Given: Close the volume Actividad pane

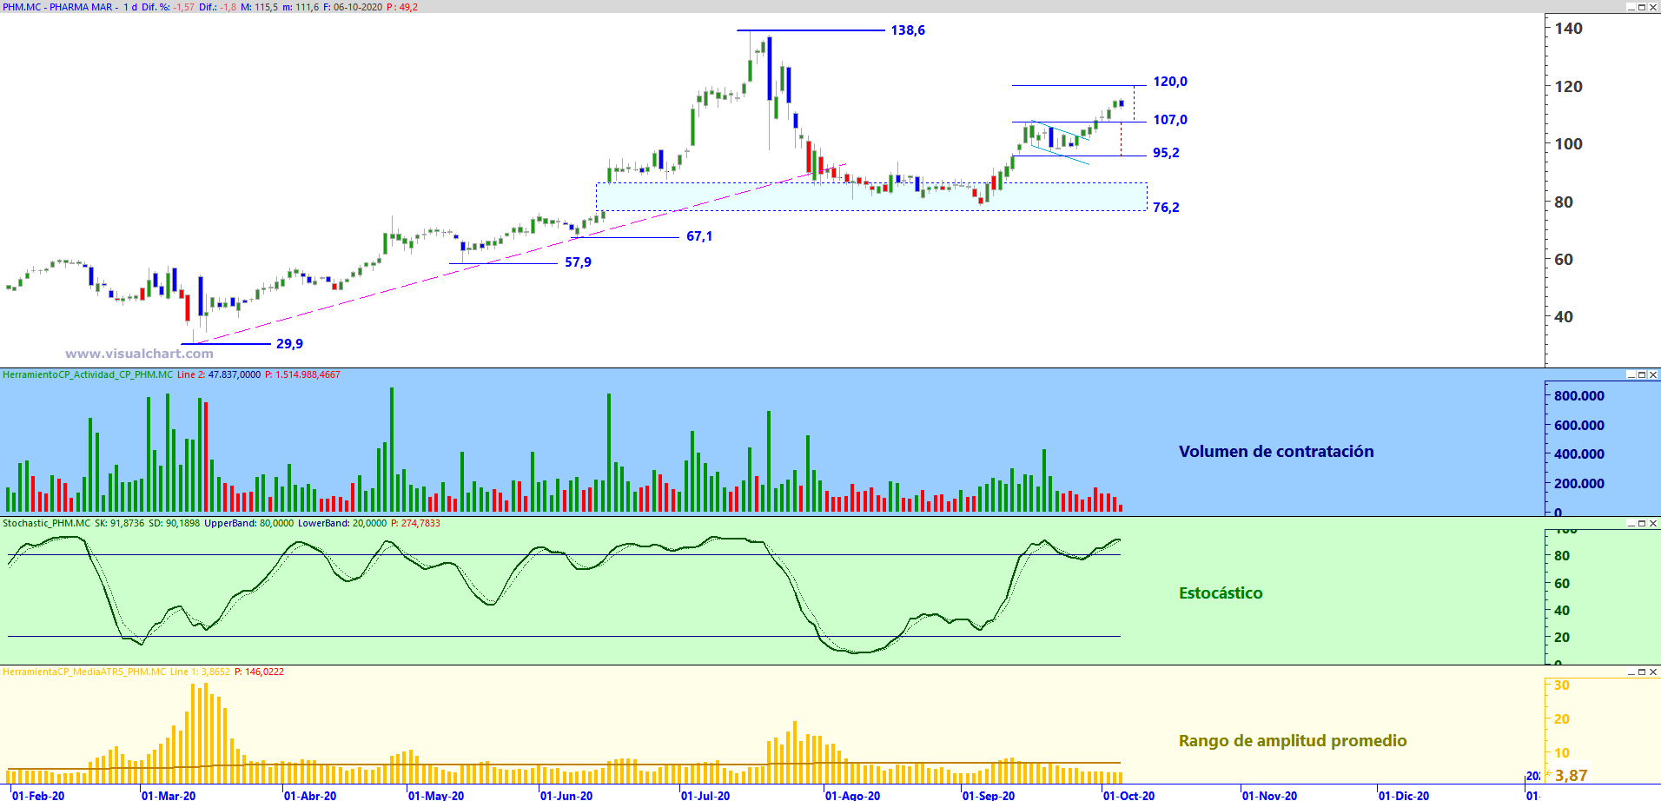Looking at the screenshot, I should 1653,374.
